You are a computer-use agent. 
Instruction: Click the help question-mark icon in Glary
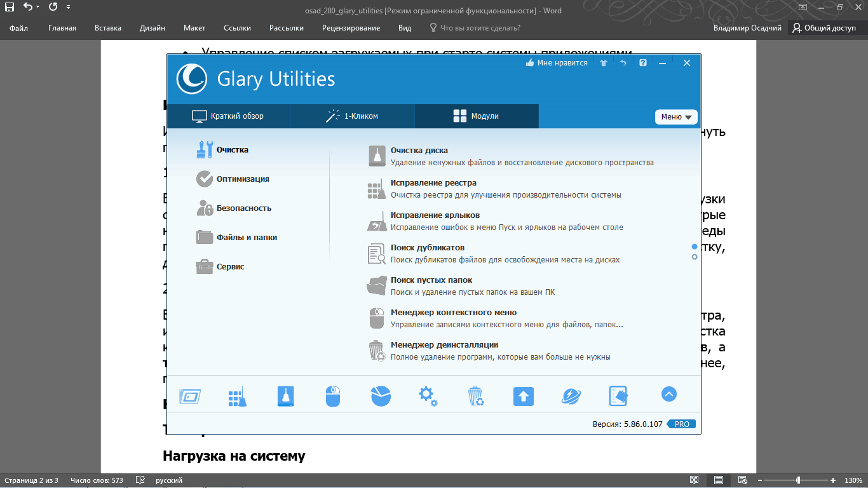pos(643,63)
